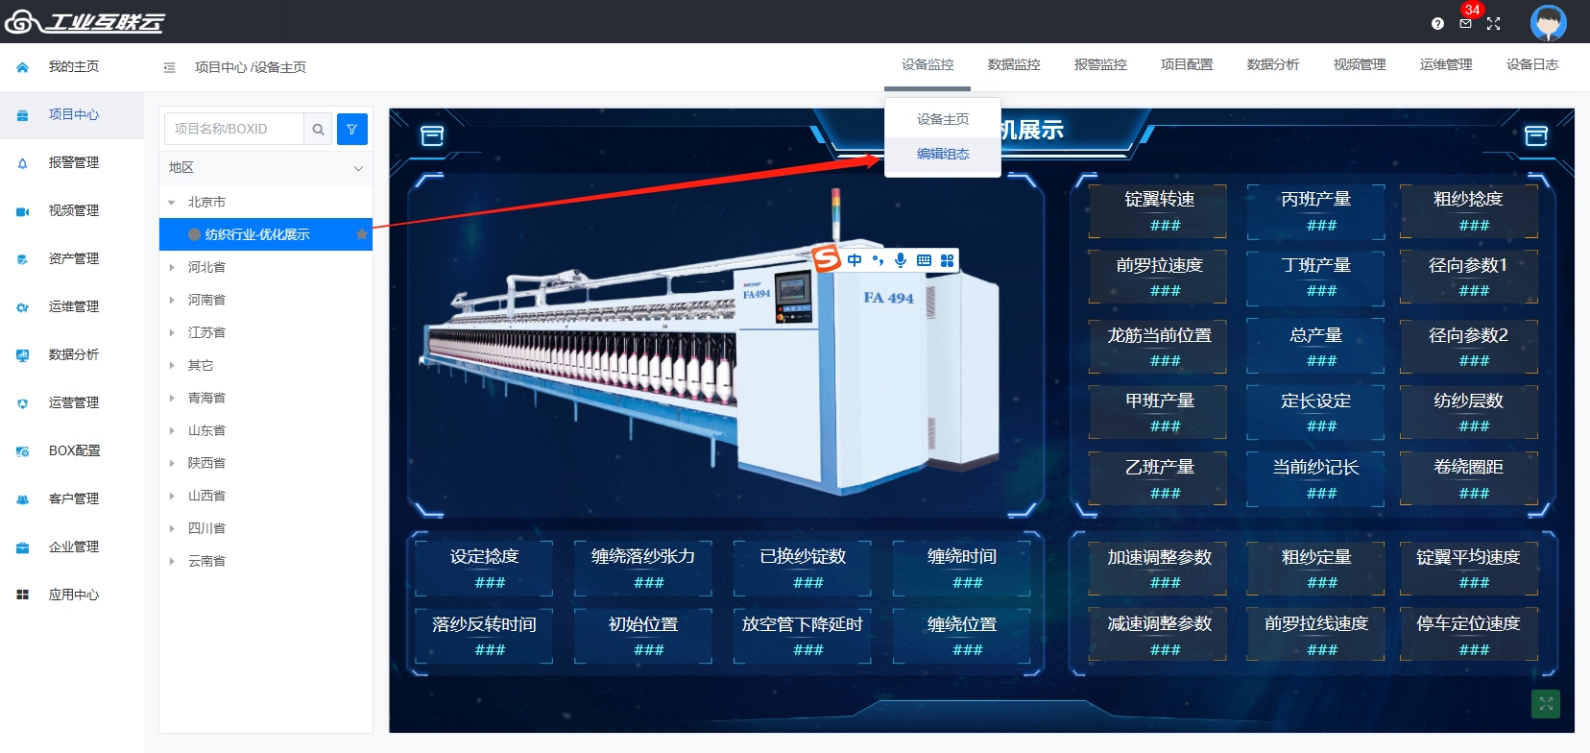Select 设备主页 from dropdown menu

click(x=943, y=119)
